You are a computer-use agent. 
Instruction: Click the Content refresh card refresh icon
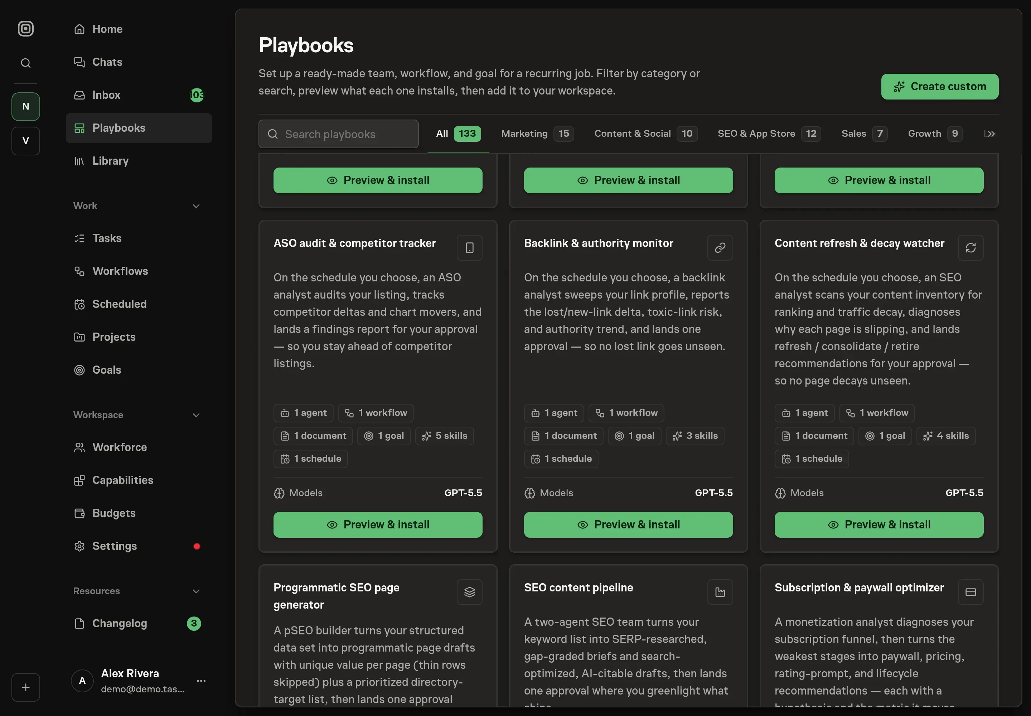(971, 248)
